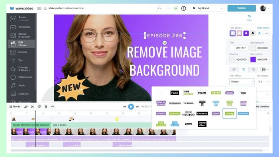Image resolution: width=279 pixels, height=157 pixels.
Task: Click the invite collaborator icon in header
Action: point(45,8)
